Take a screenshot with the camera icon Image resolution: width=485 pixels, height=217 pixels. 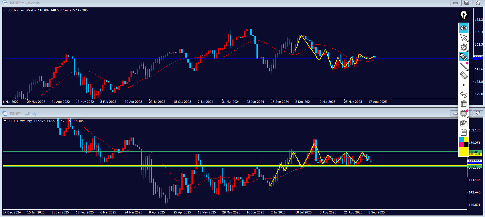464,123
